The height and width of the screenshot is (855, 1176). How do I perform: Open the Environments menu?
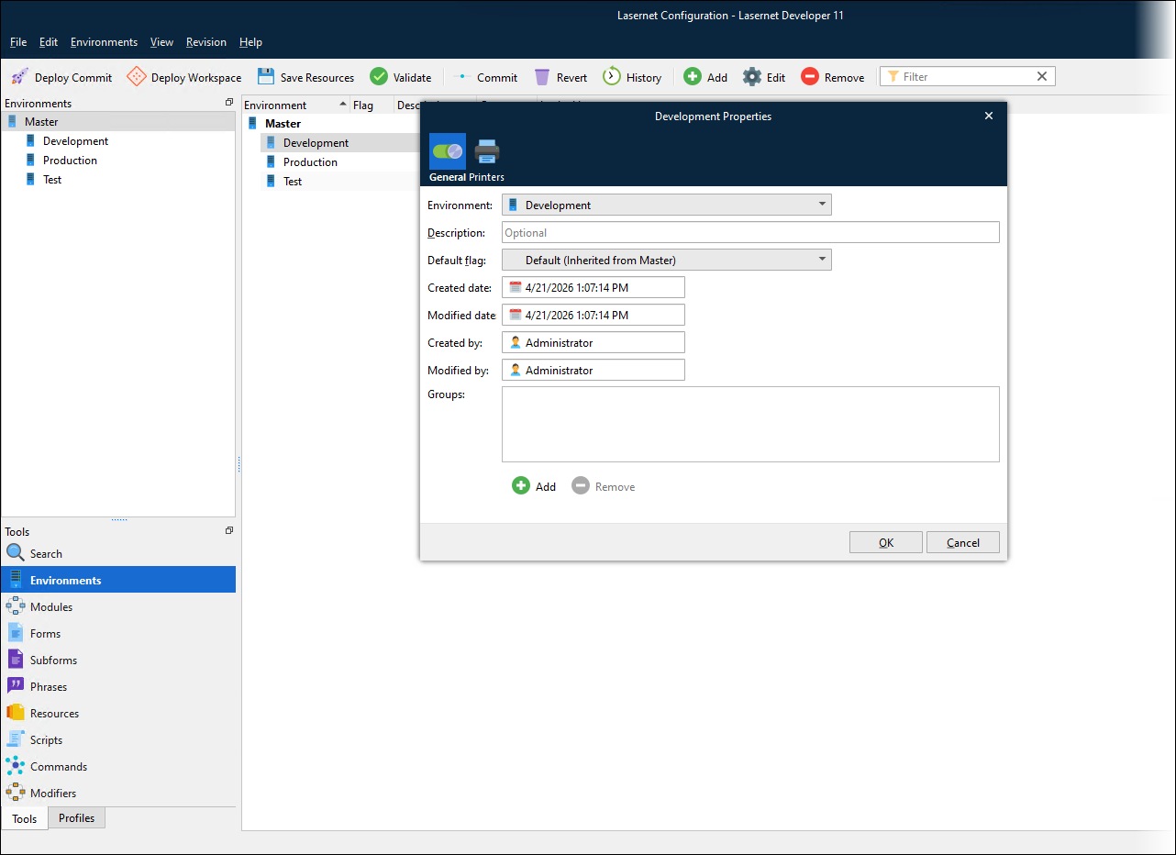pyautogui.click(x=104, y=42)
